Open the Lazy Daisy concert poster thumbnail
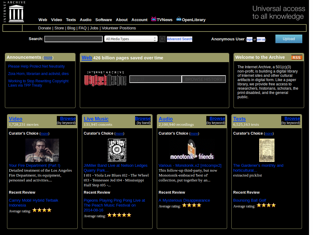This screenshot has height=235, width=313. click(117, 150)
